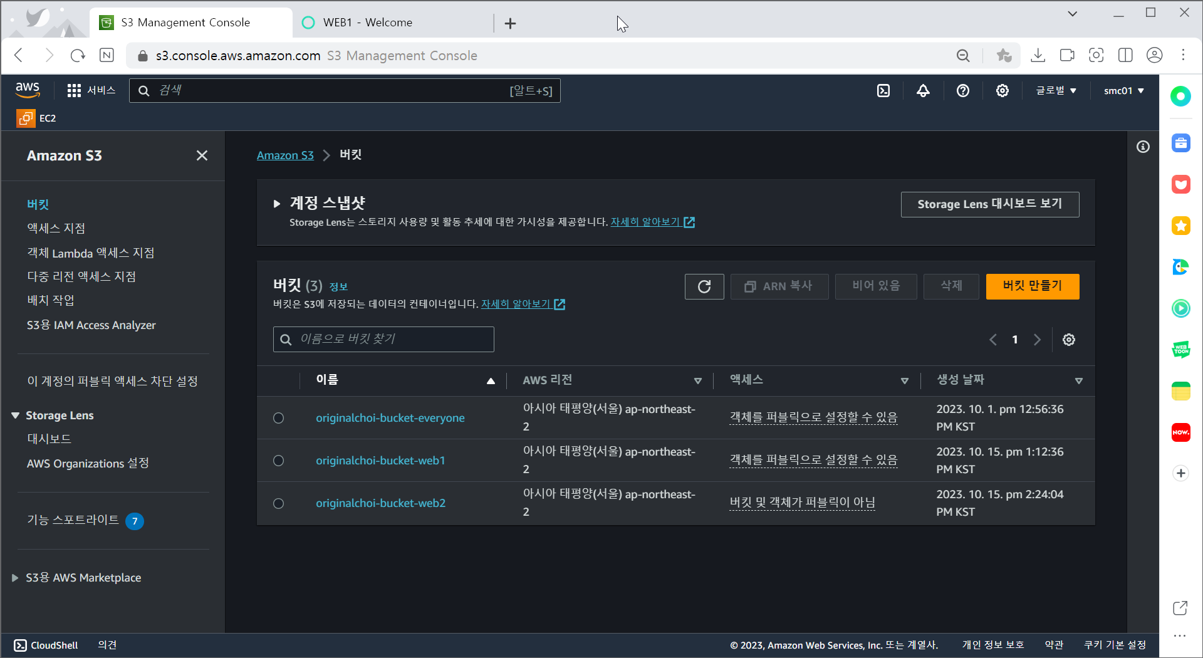The height and width of the screenshot is (658, 1203).
Task: Open CloudShell in the footer
Action: click(46, 645)
